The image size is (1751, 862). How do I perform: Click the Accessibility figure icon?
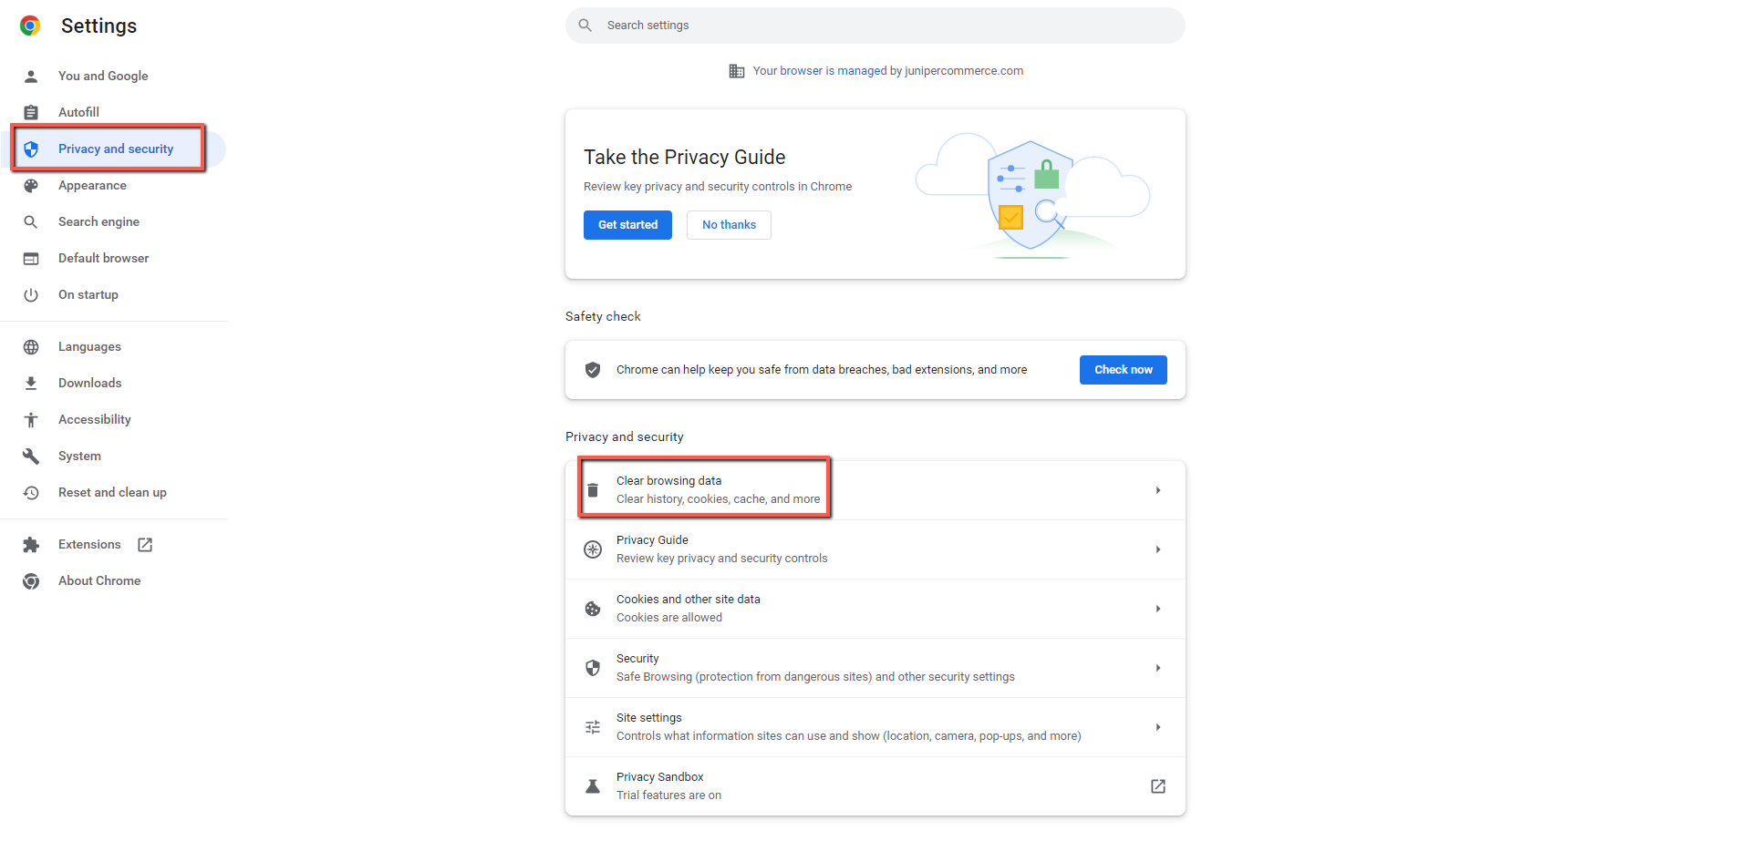31,420
